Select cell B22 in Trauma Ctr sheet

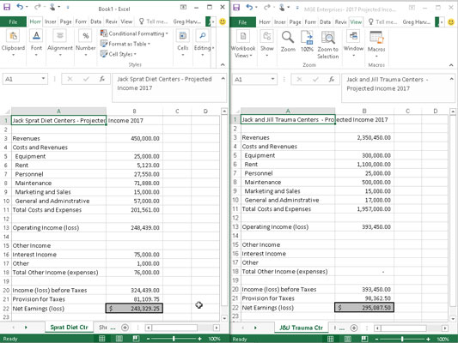coord(364,308)
